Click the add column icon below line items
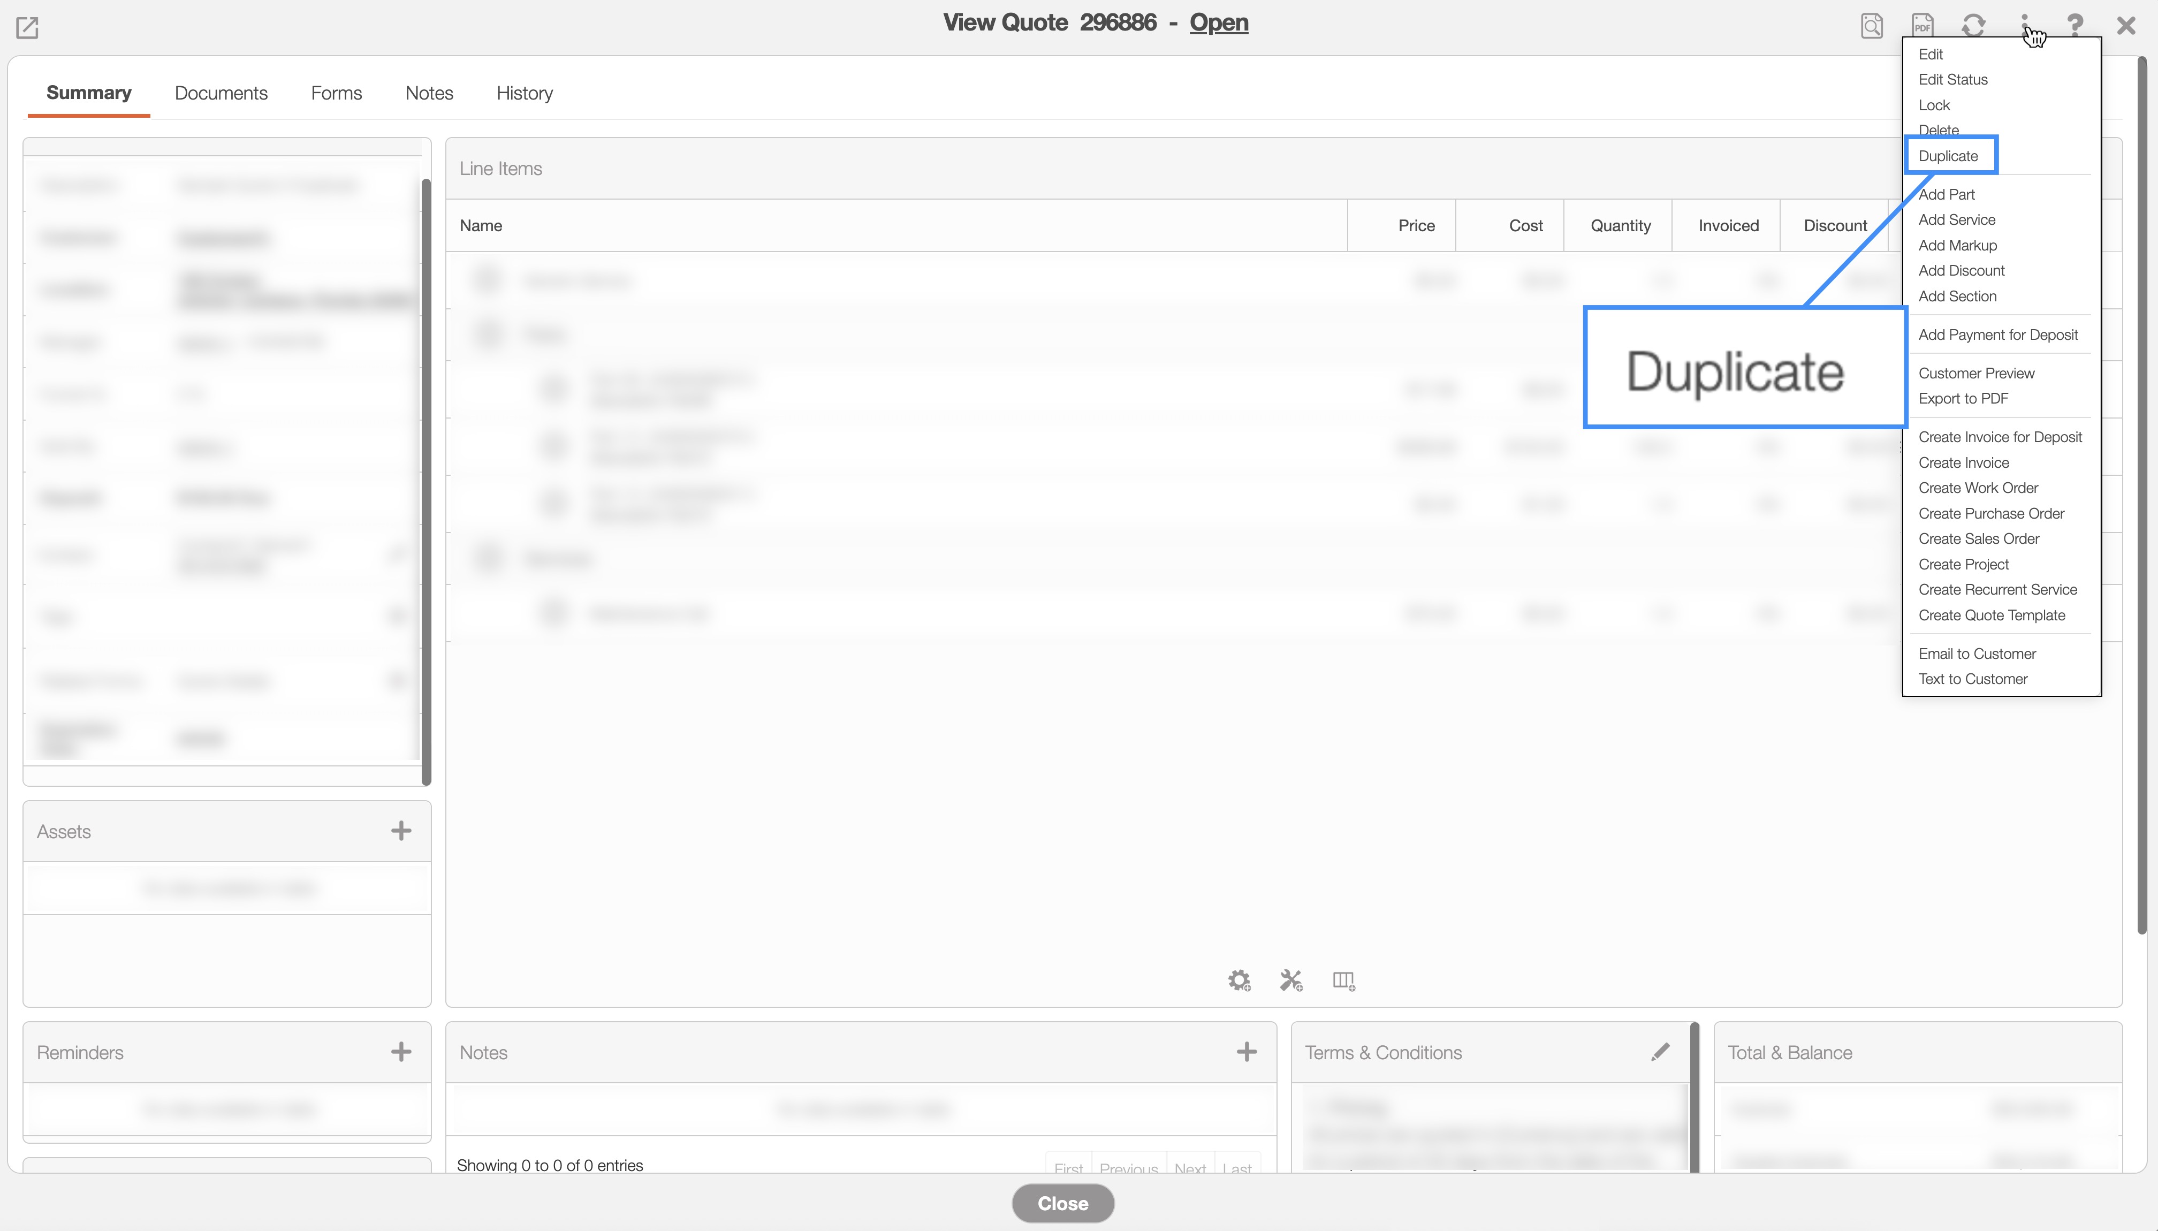The height and width of the screenshot is (1231, 2158). coord(1343,981)
